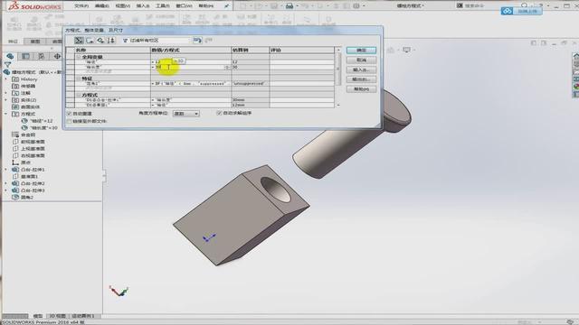This screenshot has width=579, height=325.
Task: Click the tree filter funnel icon
Action: click(7, 64)
